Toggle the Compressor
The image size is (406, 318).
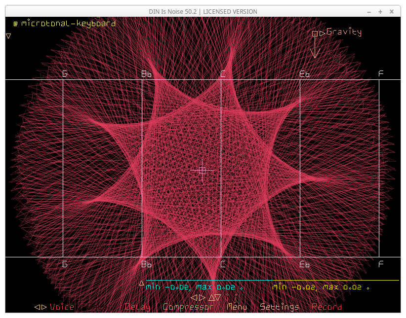[x=188, y=307]
